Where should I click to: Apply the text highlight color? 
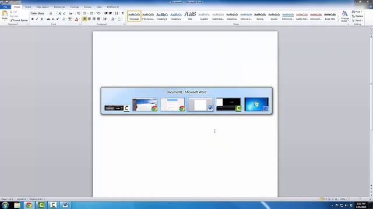click(70, 19)
